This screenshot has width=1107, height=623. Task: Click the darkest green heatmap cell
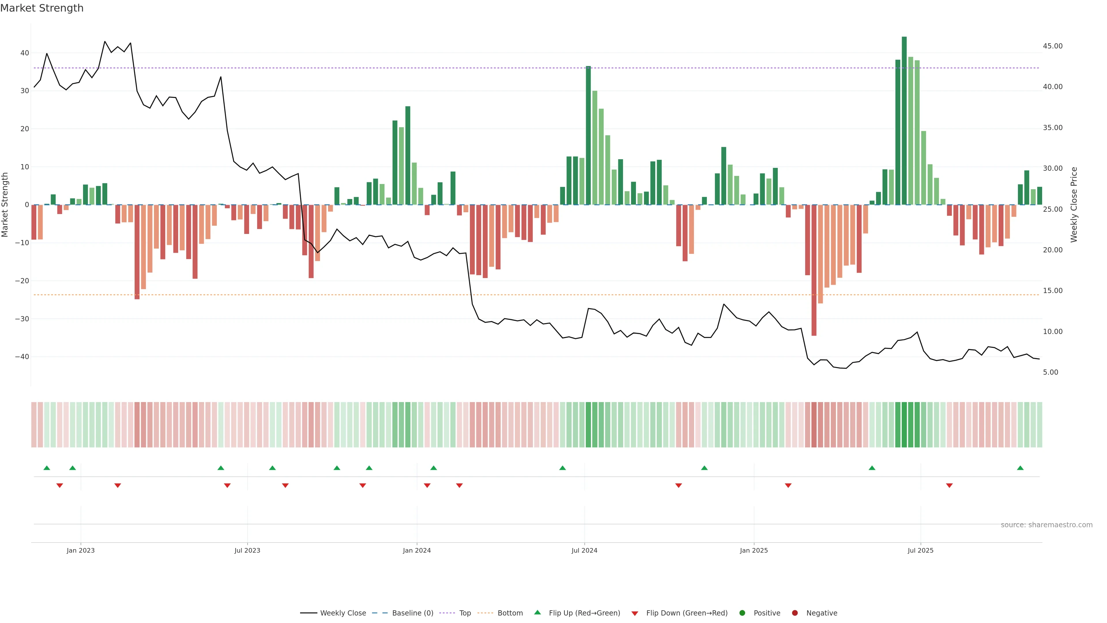(904, 425)
